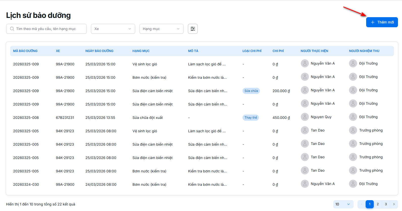Click the Thêm mới button
Screen dimensions: 402x211
[x=382, y=22]
